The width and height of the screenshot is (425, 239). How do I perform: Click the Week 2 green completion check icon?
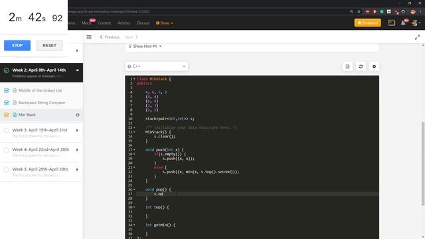click(7, 70)
